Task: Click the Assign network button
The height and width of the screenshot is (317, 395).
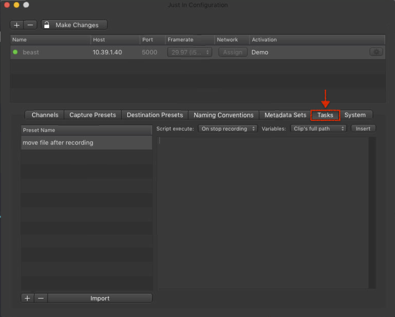Action: pyautogui.click(x=233, y=53)
